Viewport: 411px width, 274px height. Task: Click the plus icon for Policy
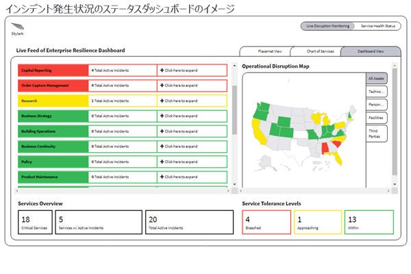[162, 162]
